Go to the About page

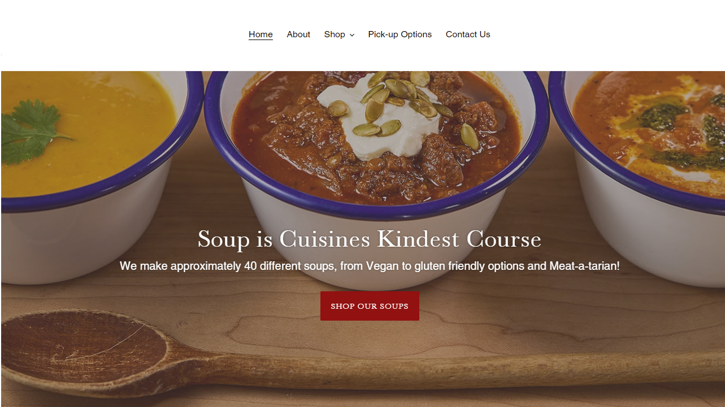point(298,34)
